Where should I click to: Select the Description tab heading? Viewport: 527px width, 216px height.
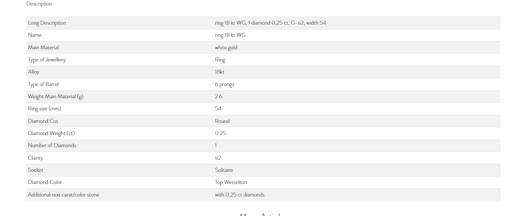point(39,4)
